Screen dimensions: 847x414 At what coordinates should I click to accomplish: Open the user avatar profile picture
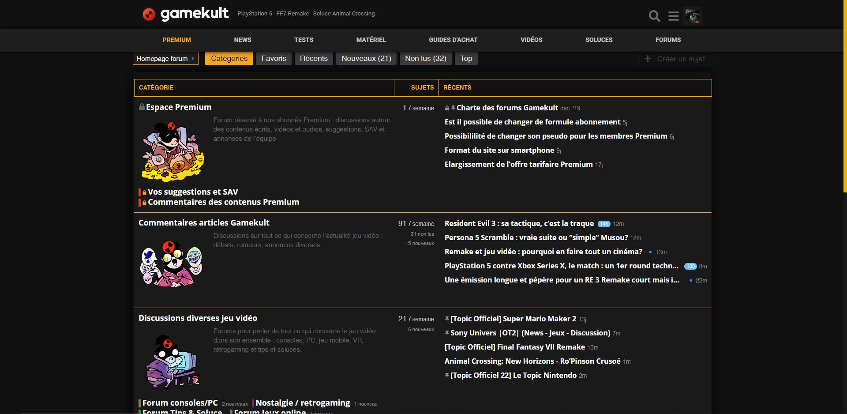click(x=692, y=16)
